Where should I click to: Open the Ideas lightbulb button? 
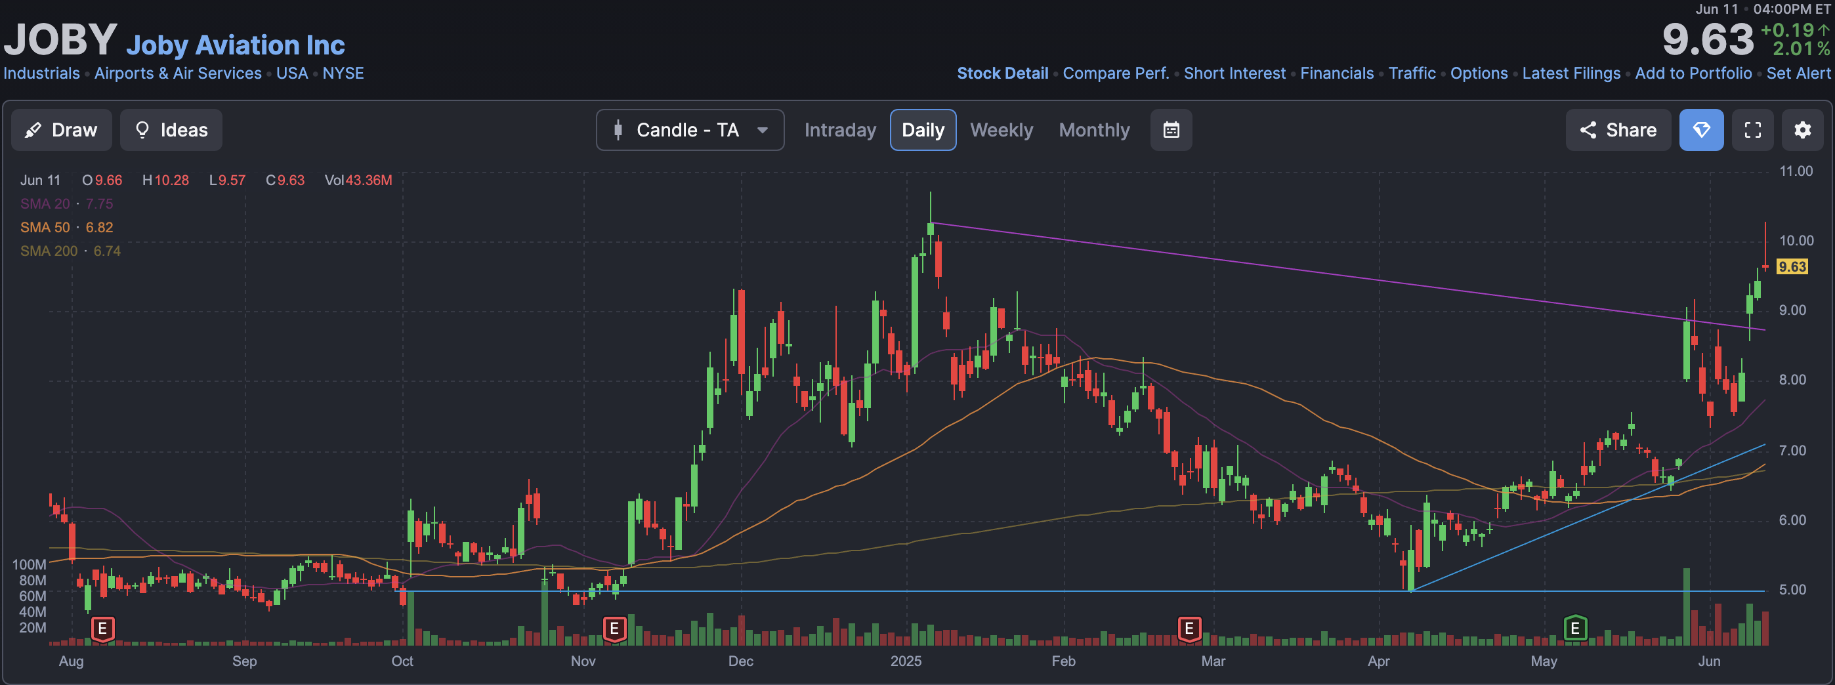click(x=171, y=130)
